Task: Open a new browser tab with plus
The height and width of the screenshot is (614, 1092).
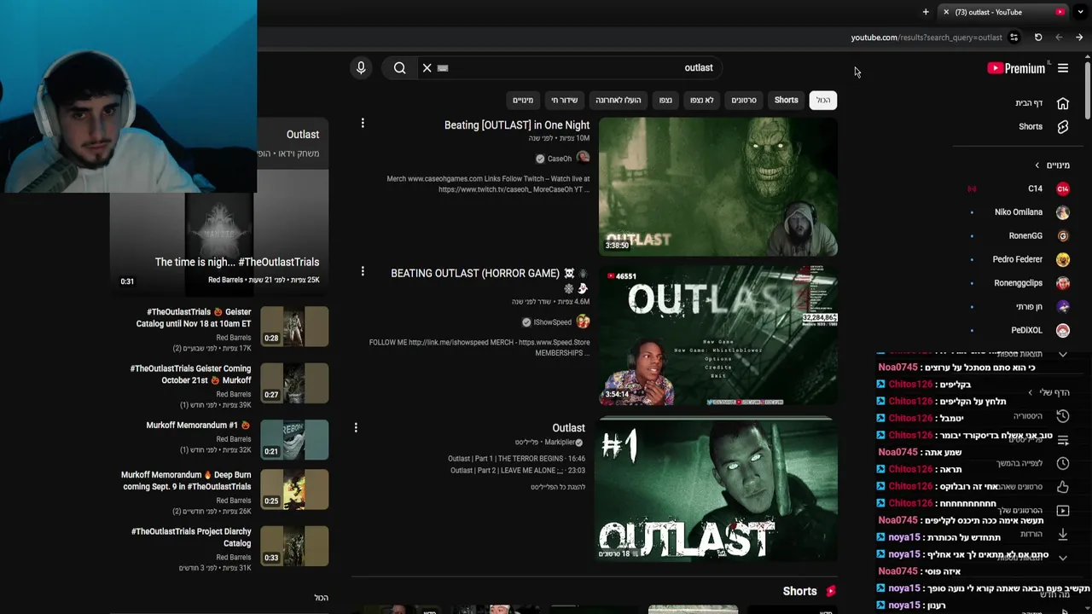Action: [x=926, y=12]
